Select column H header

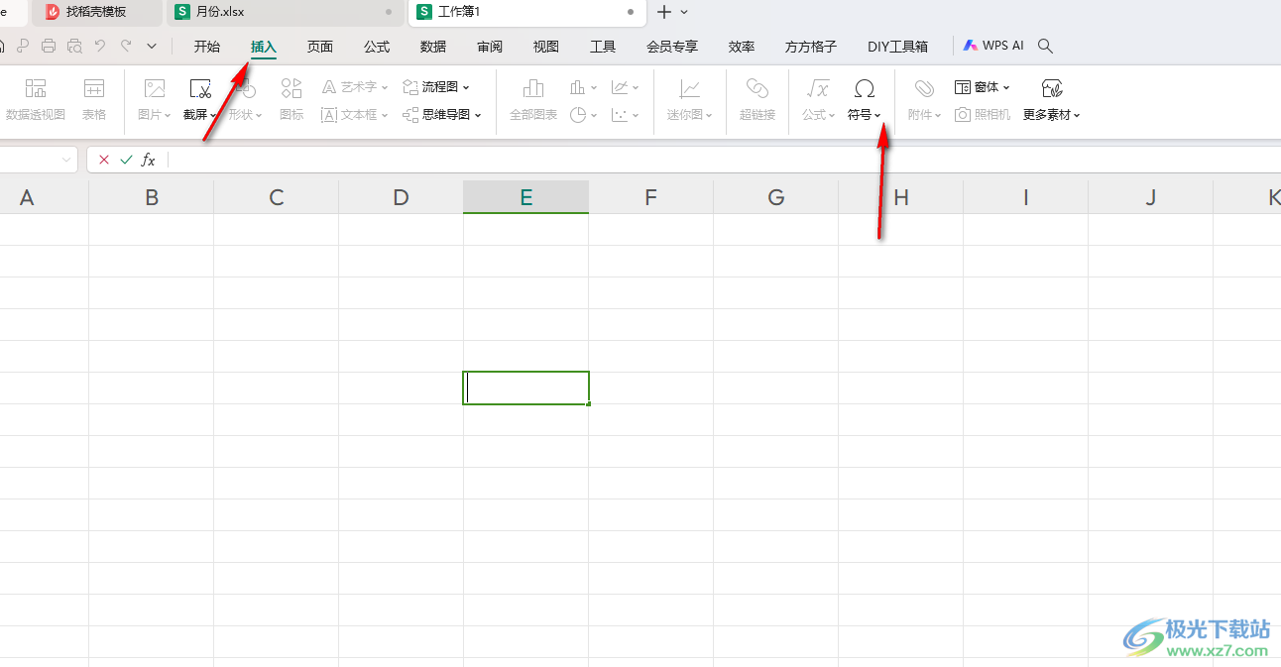(x=901, y=197)
